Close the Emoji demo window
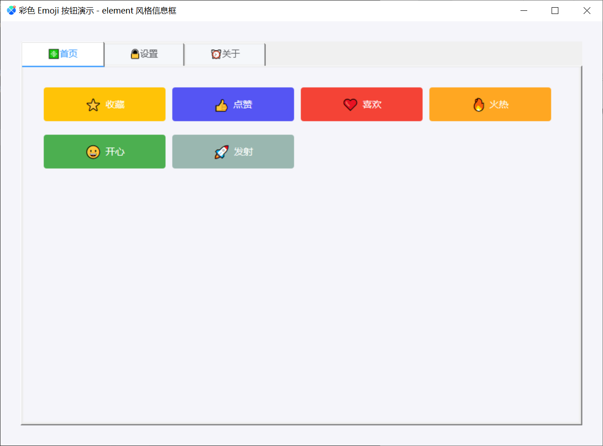 [x=586, y=10]
